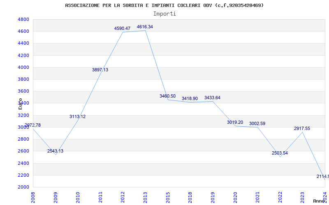Click the y-axis value 3800
This screenshot has width=329, height=205.
tap(23, 79)
